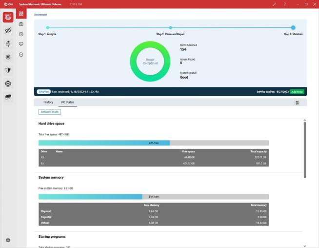
Task: Click the vertical scrollbar thumb
Action: (305, 150)
